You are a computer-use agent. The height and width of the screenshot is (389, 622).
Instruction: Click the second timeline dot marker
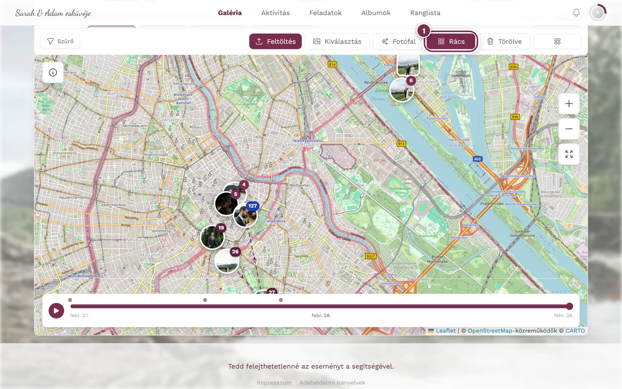[205, 300]
